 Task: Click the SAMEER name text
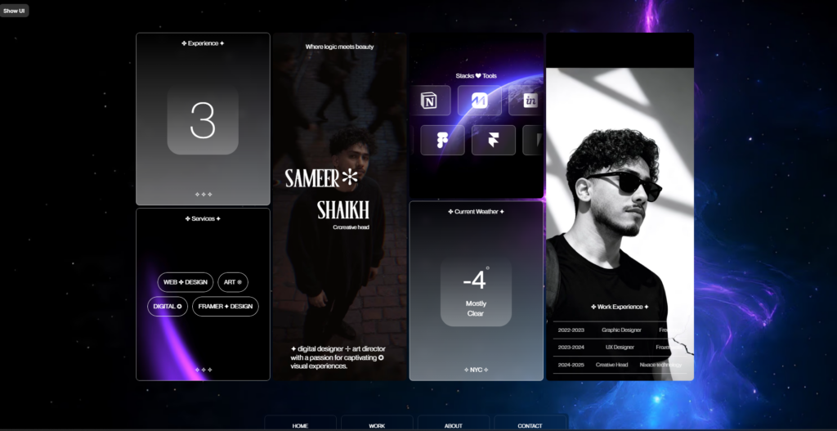[x=312, y=178]
